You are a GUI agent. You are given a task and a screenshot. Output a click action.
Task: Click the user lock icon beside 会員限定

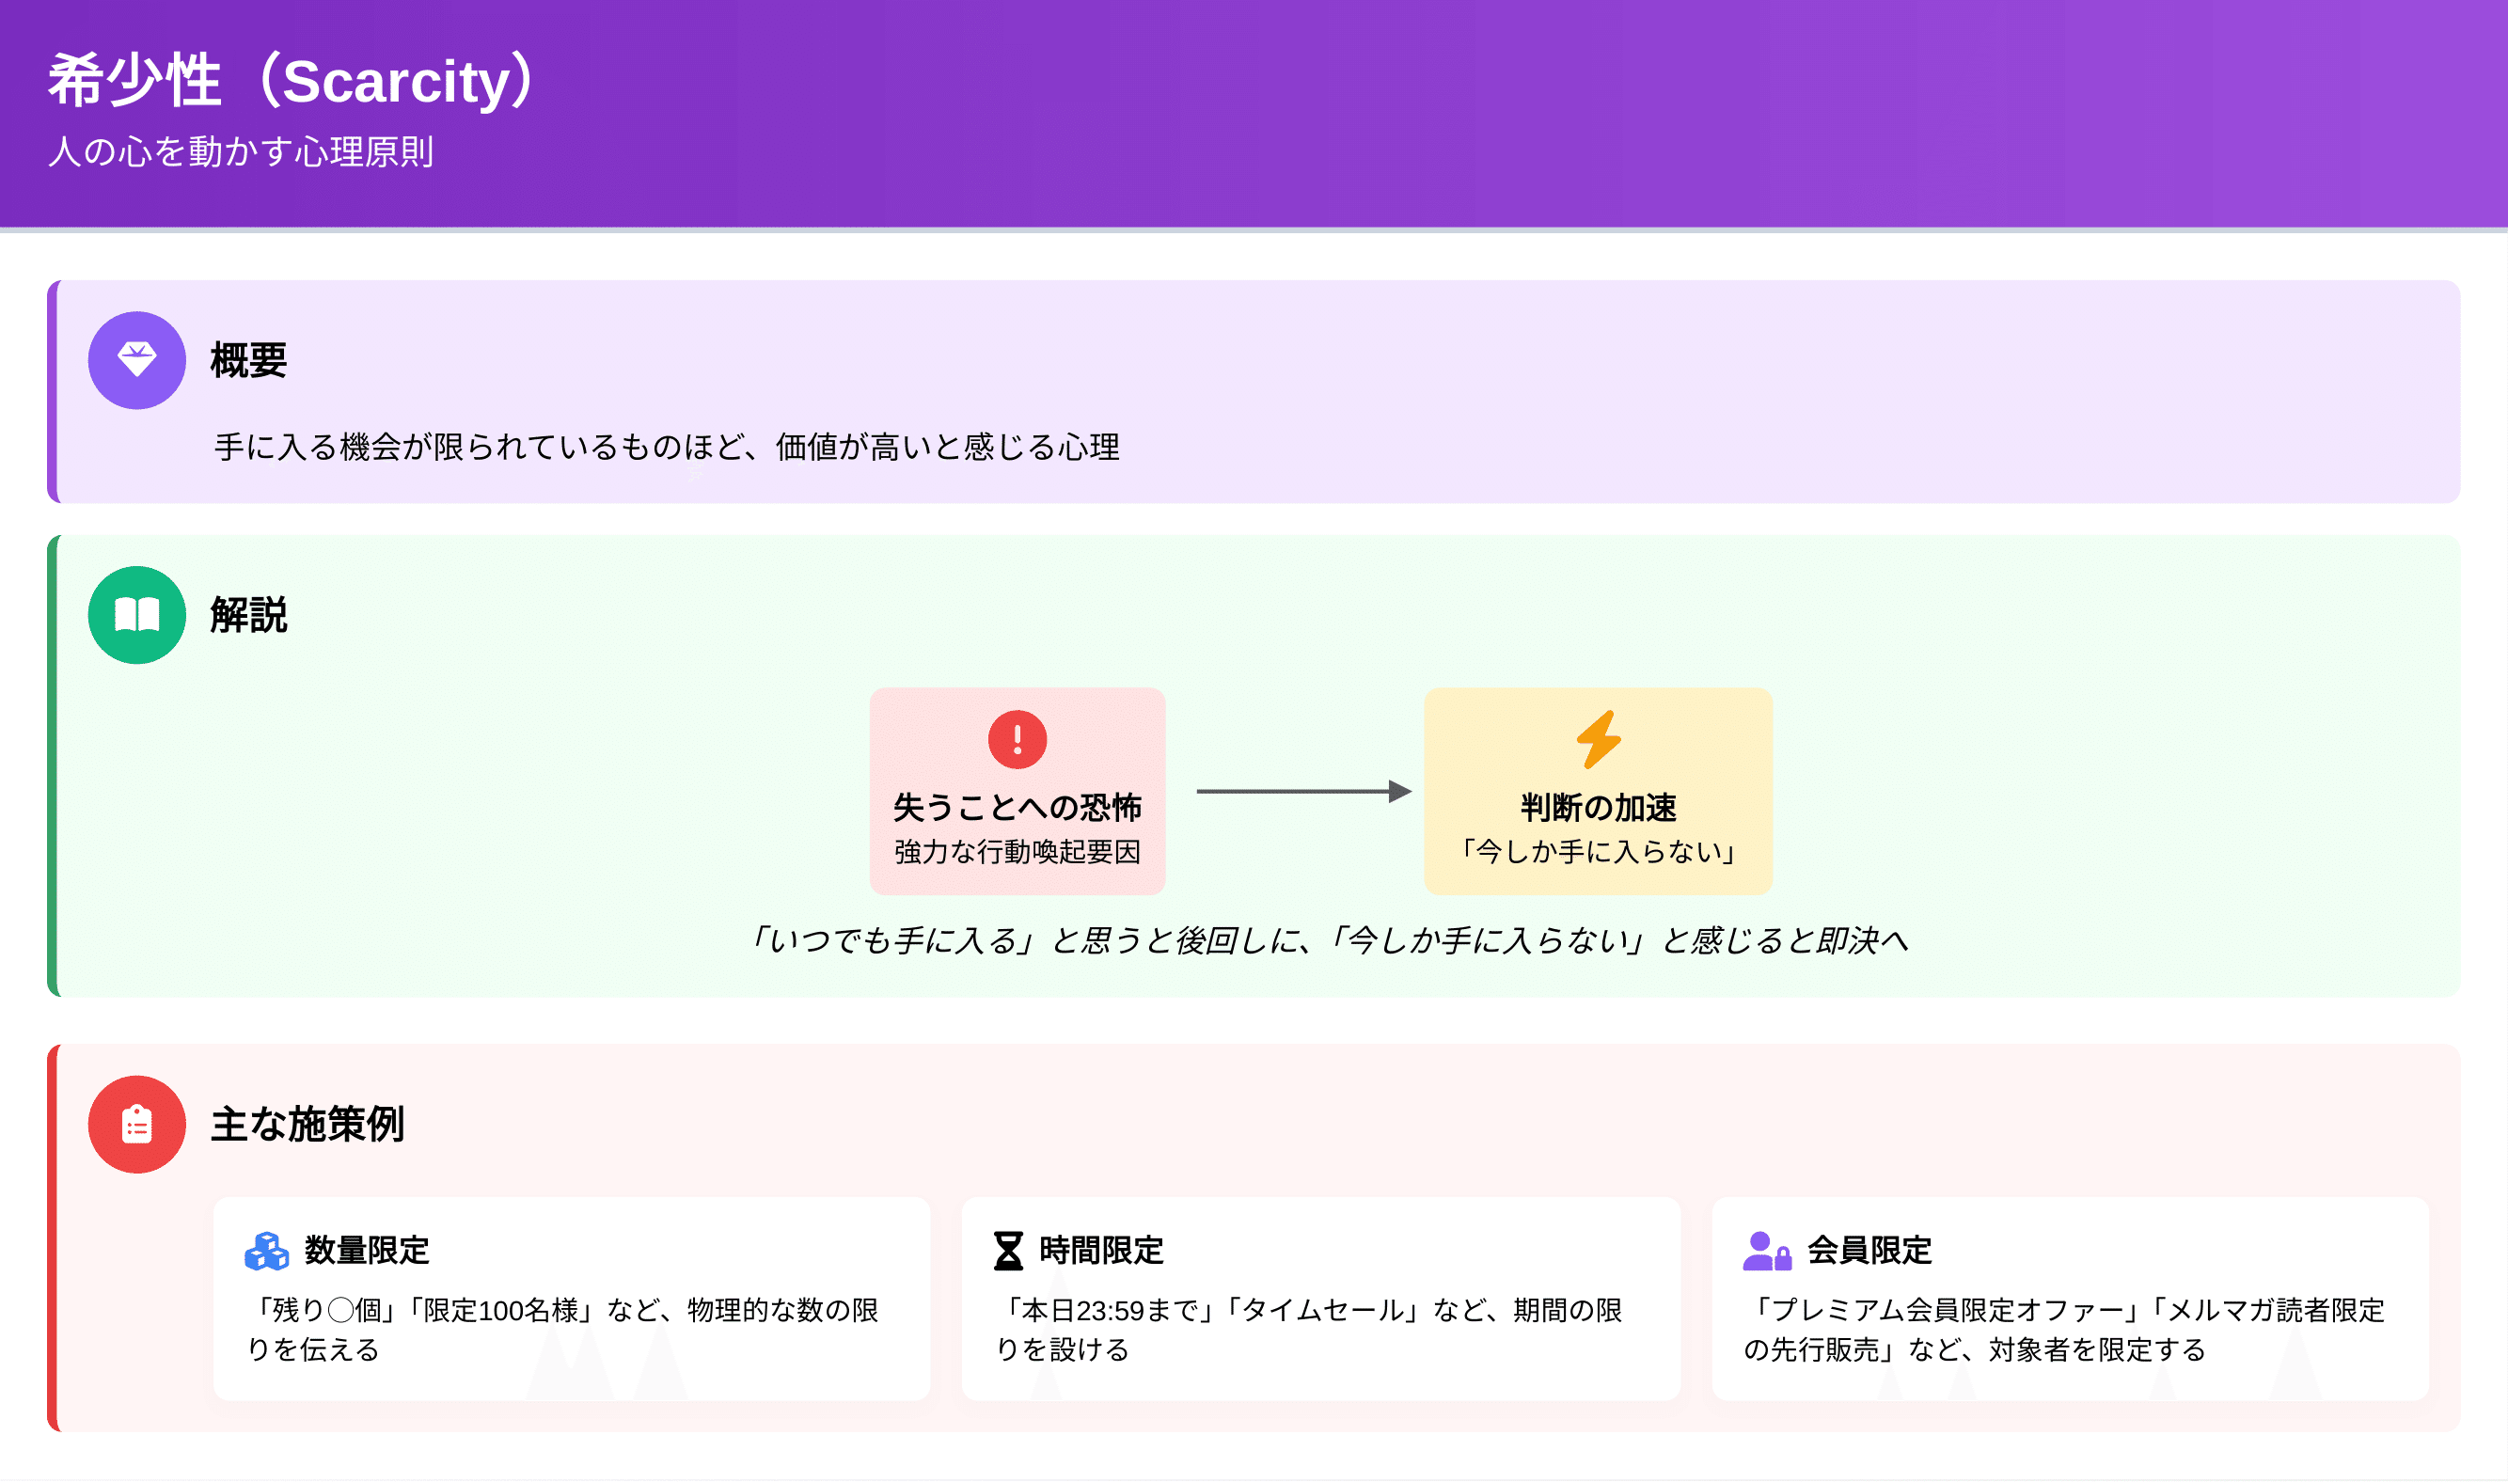[x=1766, y=1250]
